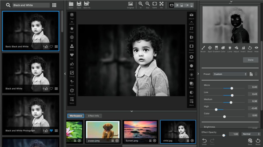The width and height of the screenshot is (263, 147).
Task: Show Trend effects
Action: 72,74
